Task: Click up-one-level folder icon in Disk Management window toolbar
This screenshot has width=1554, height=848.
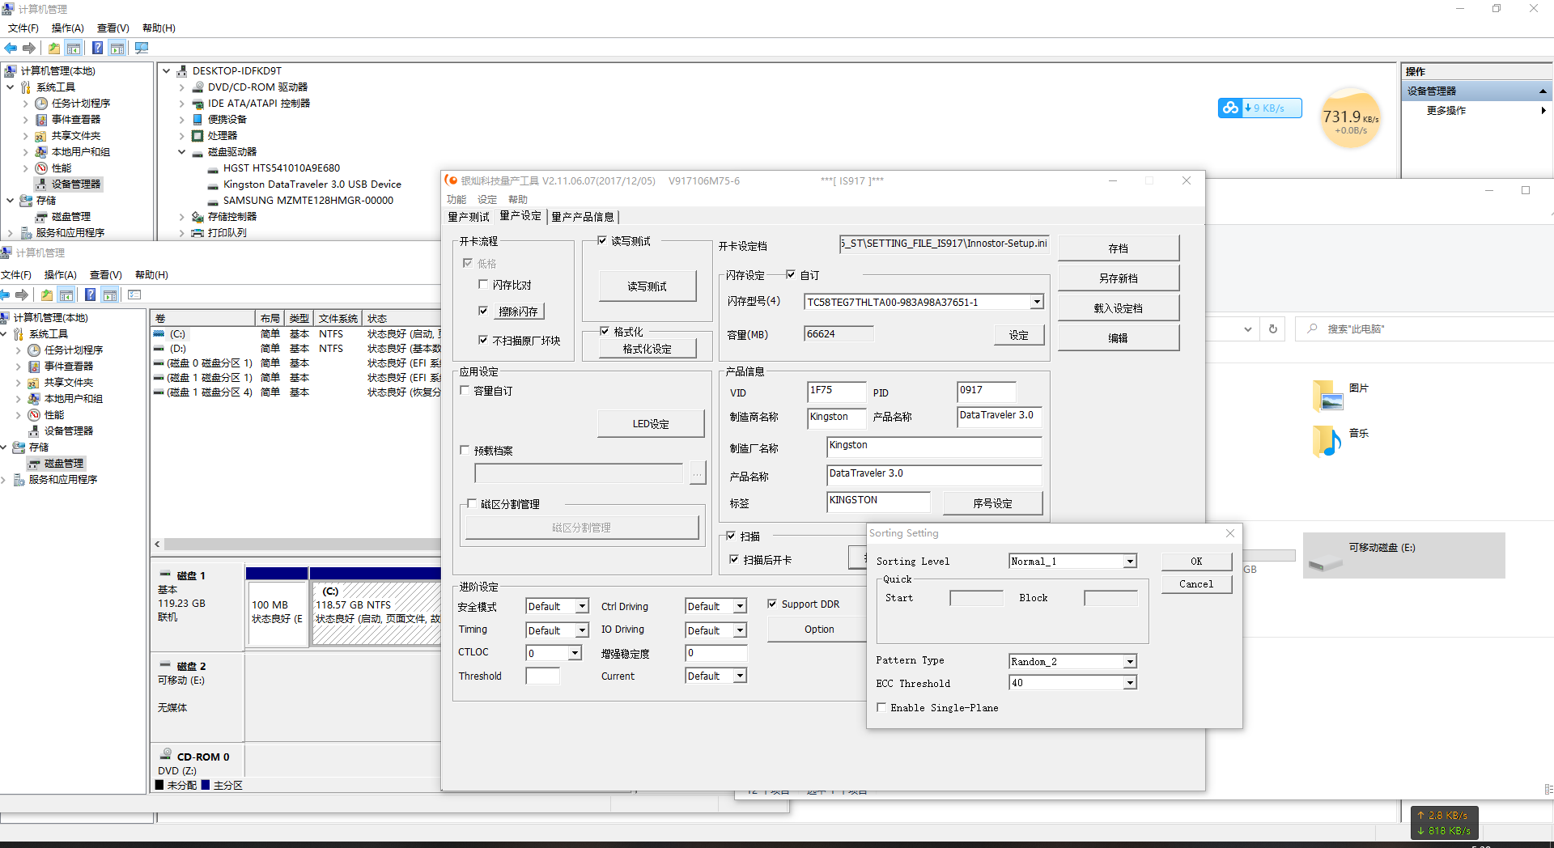Action: point(46,295)
